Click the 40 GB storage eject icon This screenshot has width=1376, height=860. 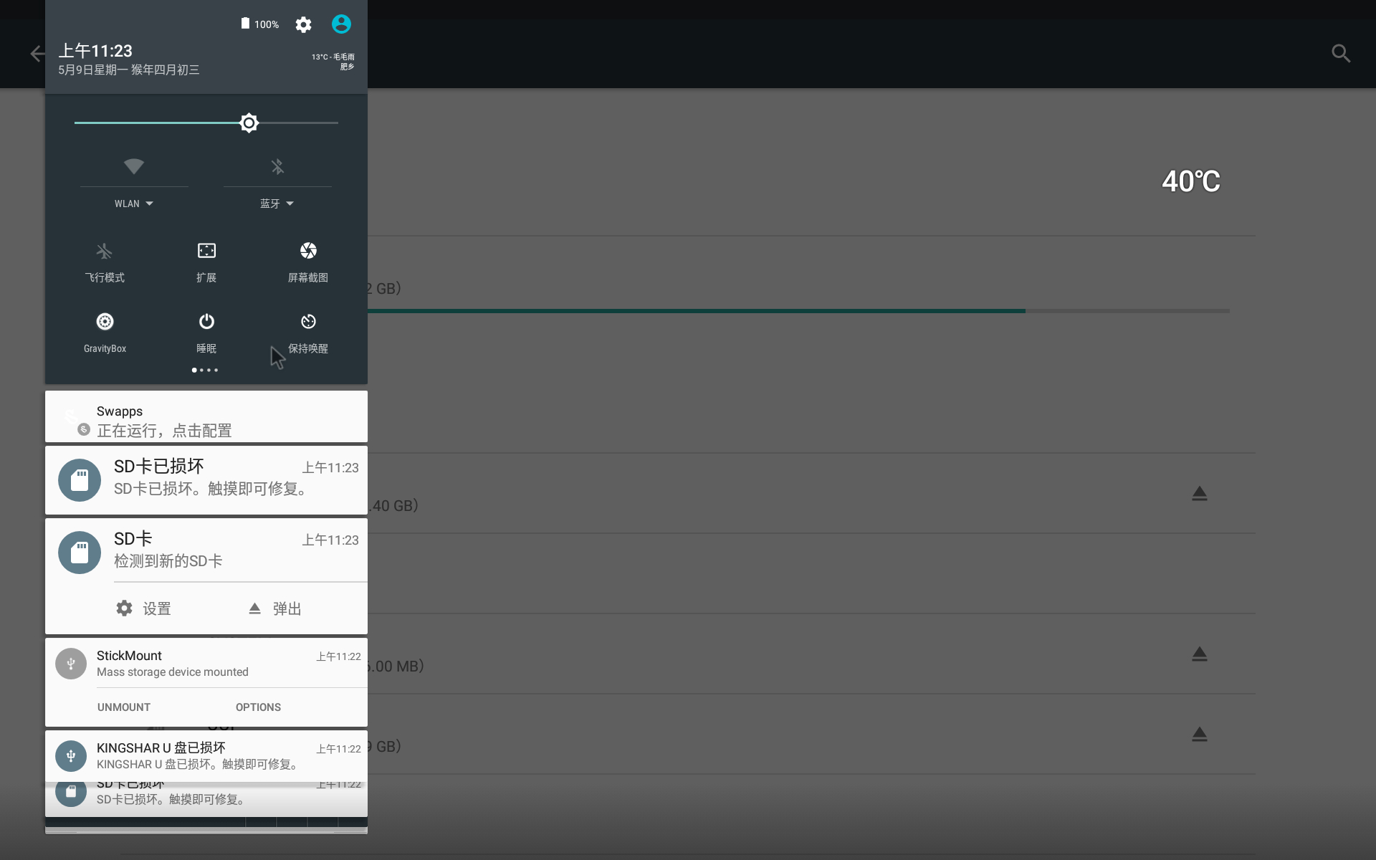pos(1199,494)
